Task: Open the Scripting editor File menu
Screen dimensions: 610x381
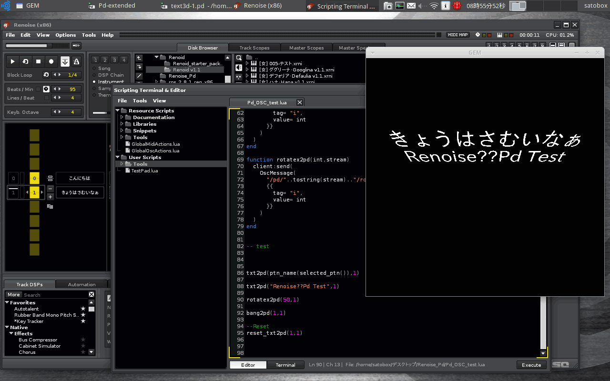Action: pos(122,100)
